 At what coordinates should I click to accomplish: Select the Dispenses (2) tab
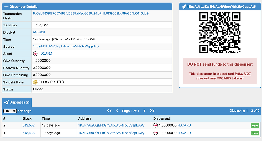17,102
